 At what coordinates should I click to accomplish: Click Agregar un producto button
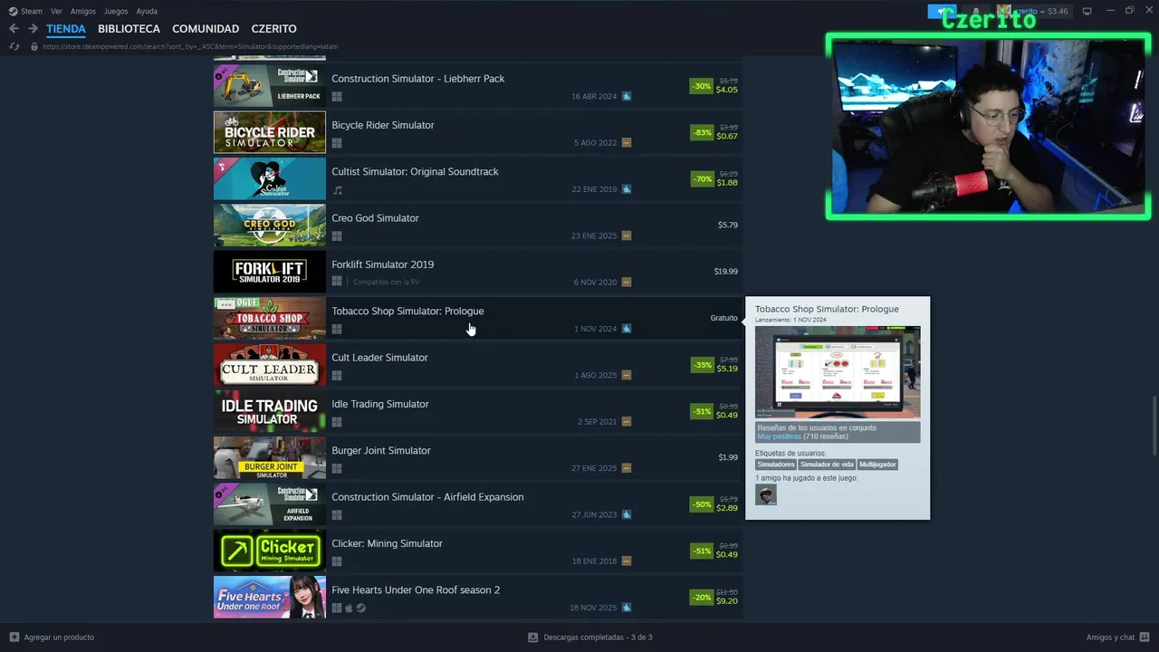[x=52, y=637]
